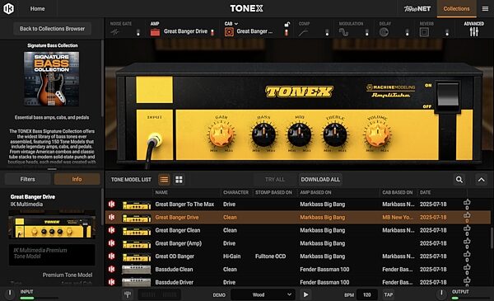This screenshot has height=301, width=494.
Task: Go to the Home tab
Action: click(x=37, y=9)
